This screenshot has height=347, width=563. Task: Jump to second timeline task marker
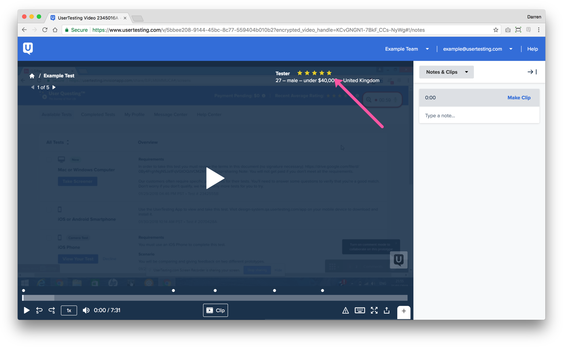point(173,291)
